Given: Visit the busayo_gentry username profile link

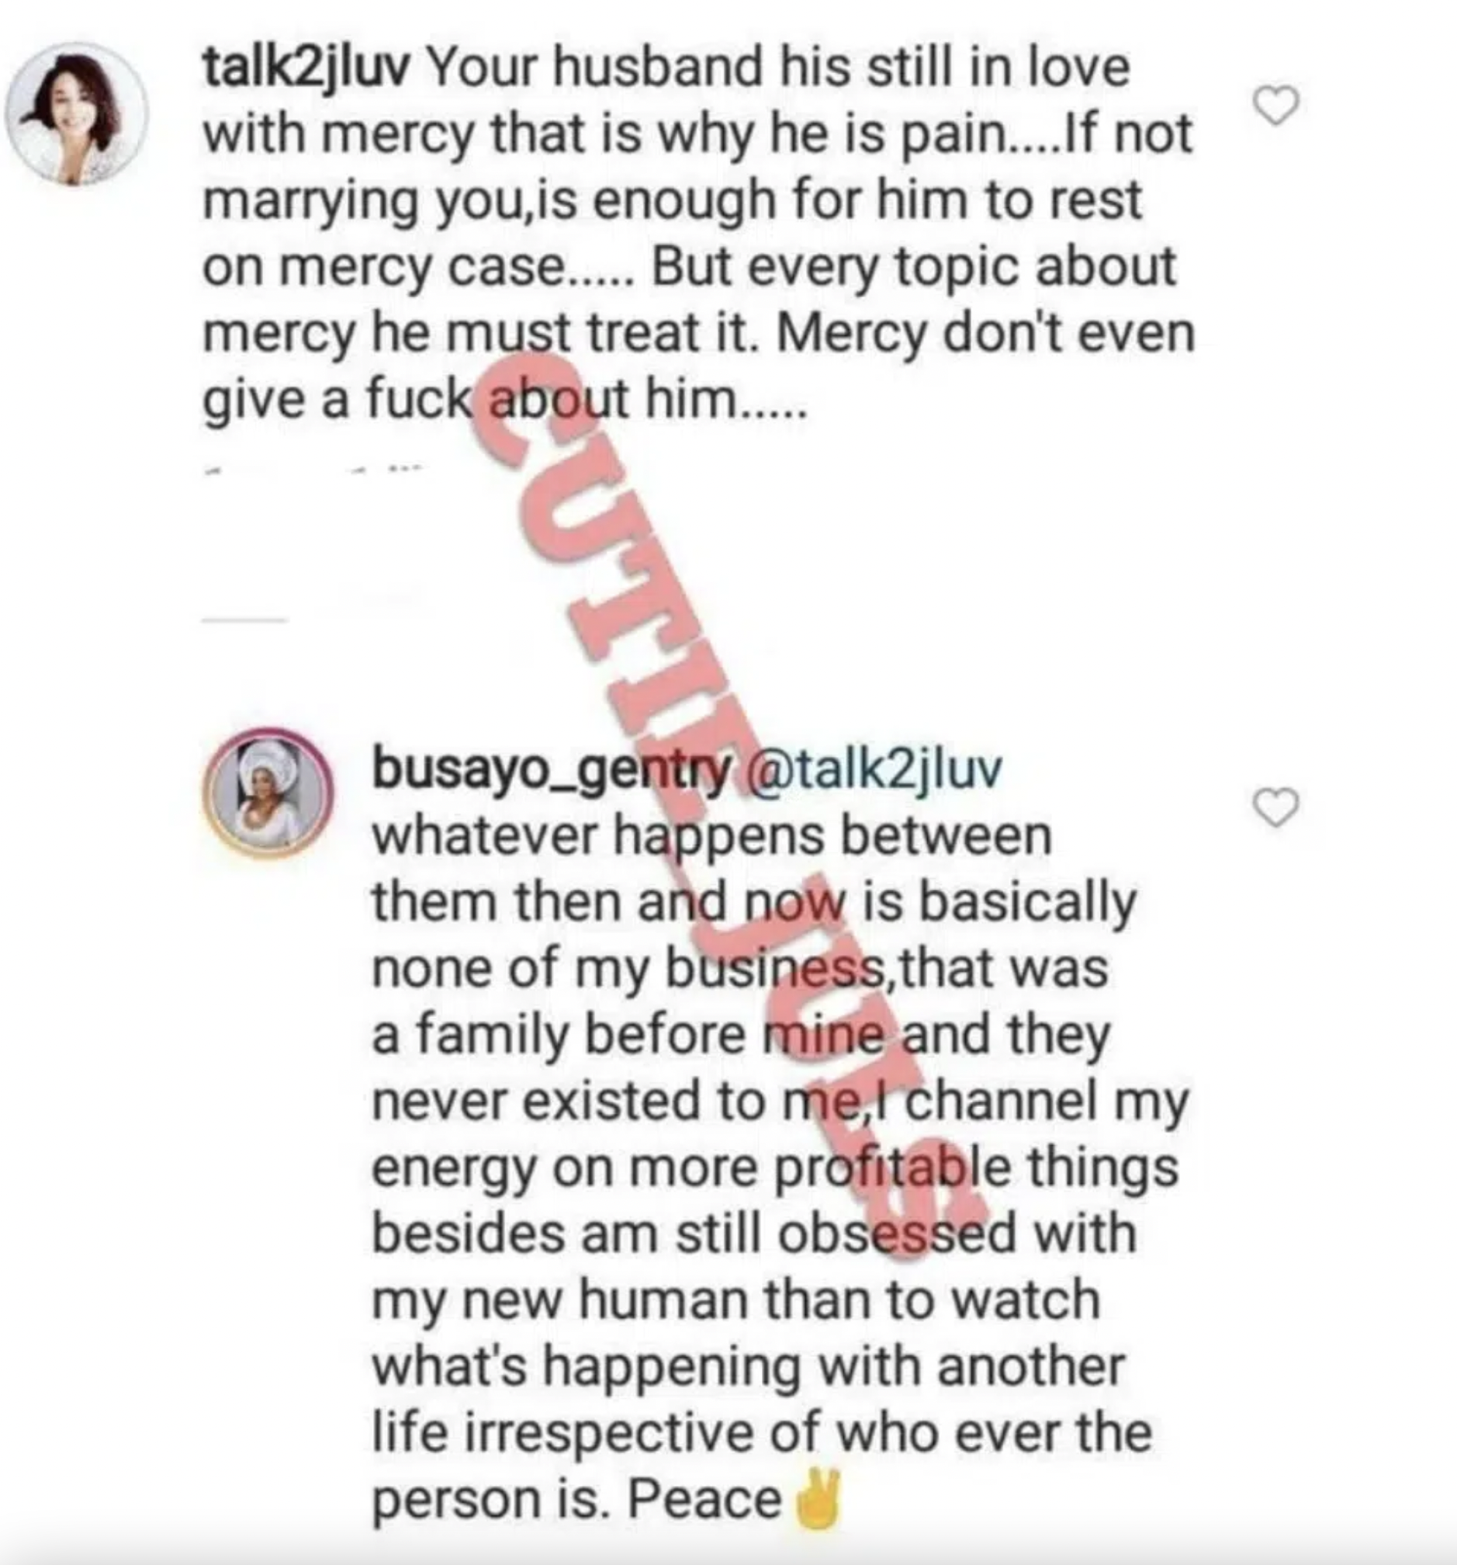Looking at the screenshot, I should click(552, 769).
